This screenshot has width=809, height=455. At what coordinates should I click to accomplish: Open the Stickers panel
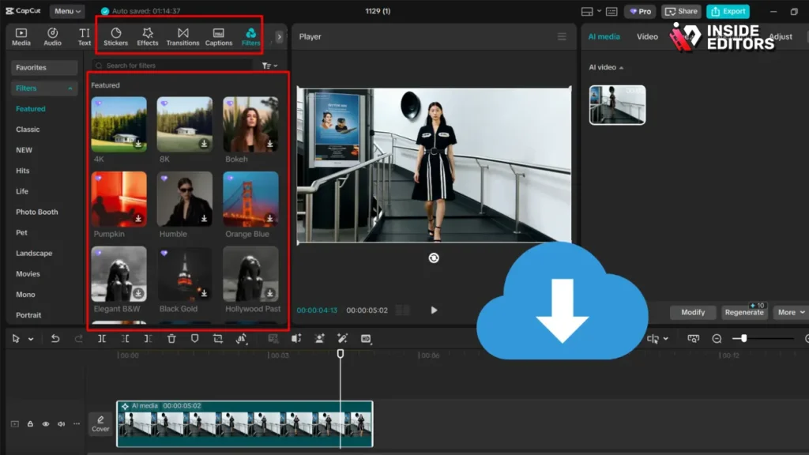point(115,36)
